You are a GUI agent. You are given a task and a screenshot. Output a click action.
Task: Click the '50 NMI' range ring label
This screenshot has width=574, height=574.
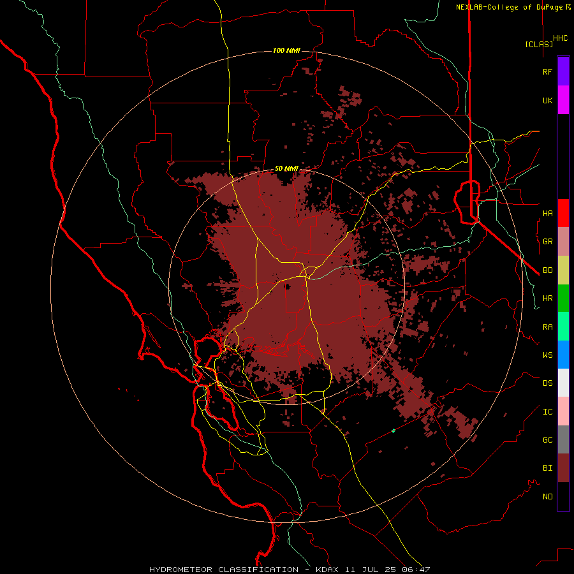coord(286,168)
